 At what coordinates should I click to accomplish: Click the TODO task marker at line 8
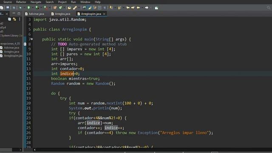point(25,44)
